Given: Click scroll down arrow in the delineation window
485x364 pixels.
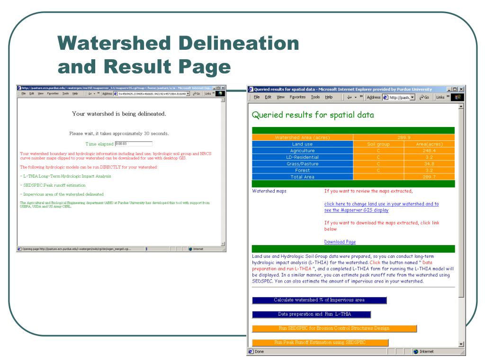Looking at the screenshot, I should (223, 244).
